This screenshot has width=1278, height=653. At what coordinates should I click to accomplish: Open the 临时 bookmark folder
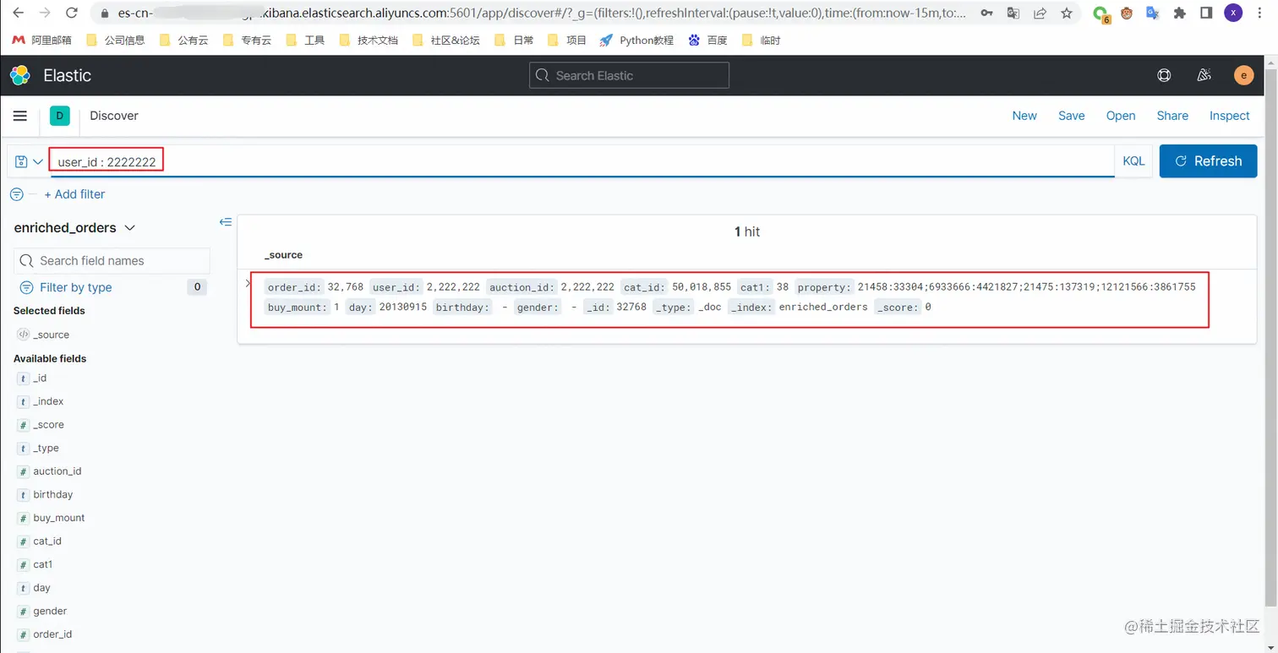click(761, 40)
